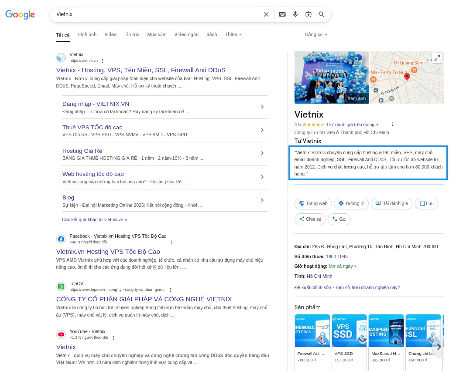Expand the Công cụ tools dropdown
The height and width of the screenshot is (371, 449).
316,34
